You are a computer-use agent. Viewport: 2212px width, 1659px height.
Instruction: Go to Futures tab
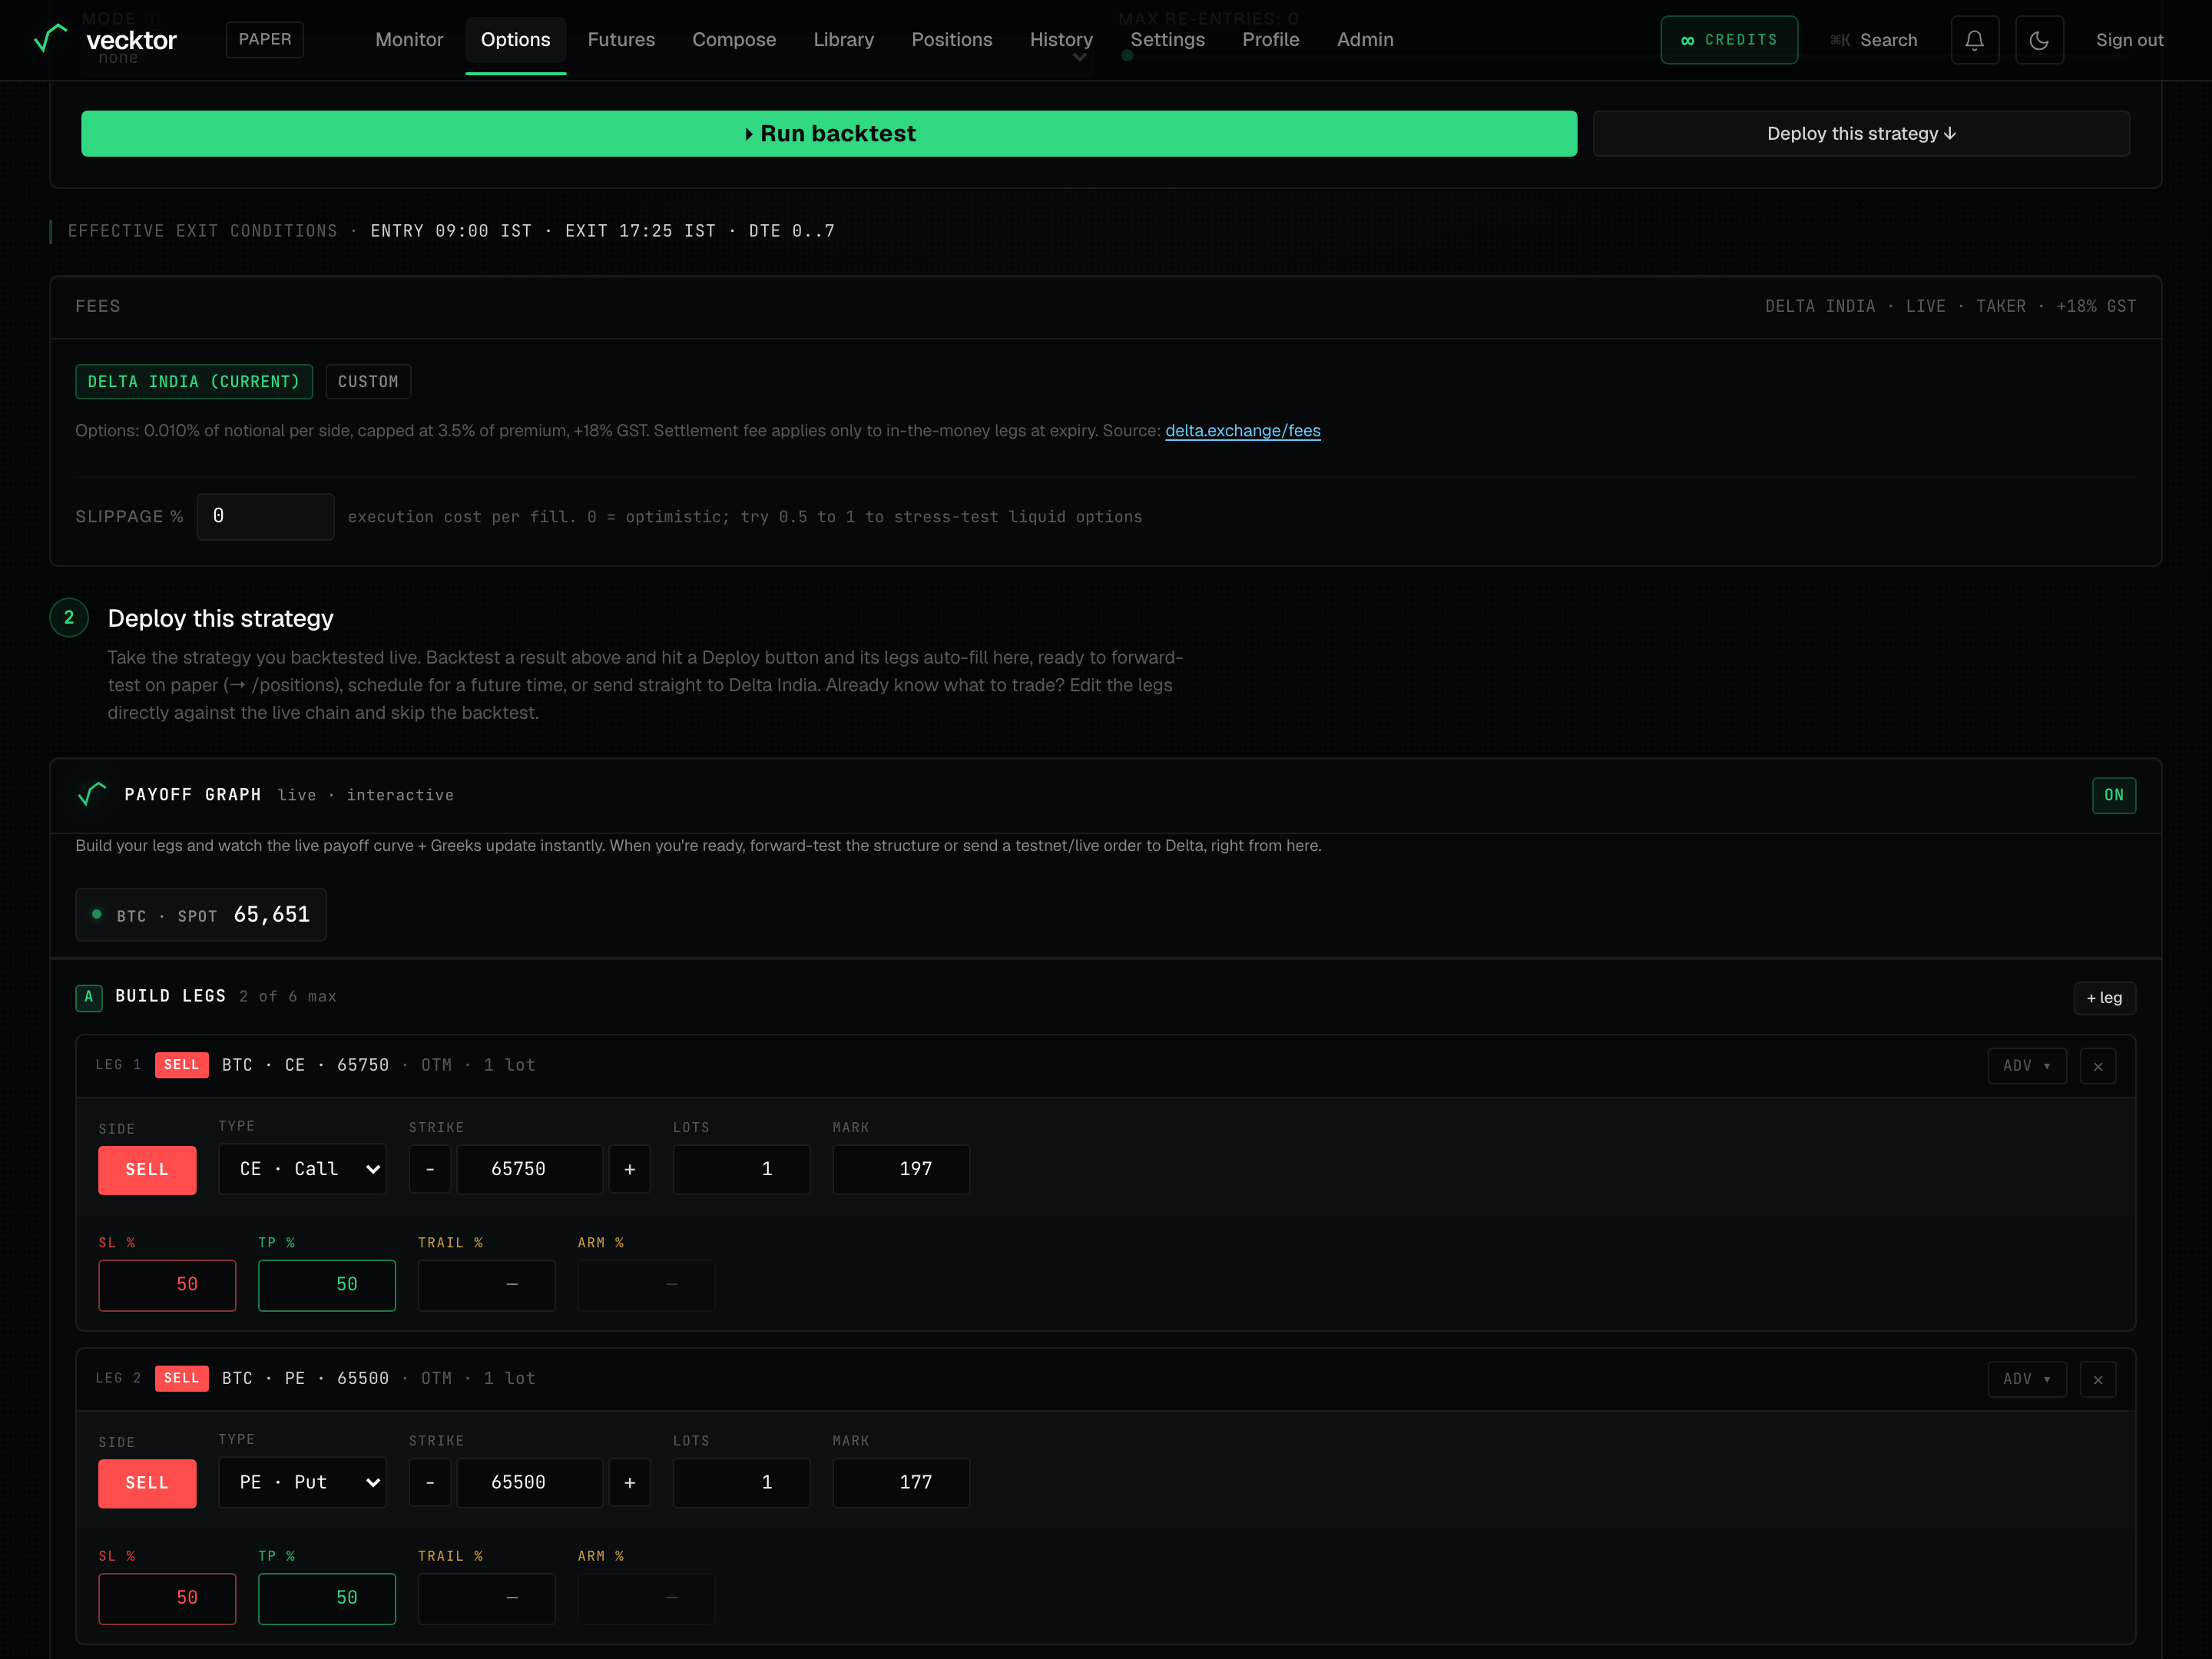tap(621, 40)
